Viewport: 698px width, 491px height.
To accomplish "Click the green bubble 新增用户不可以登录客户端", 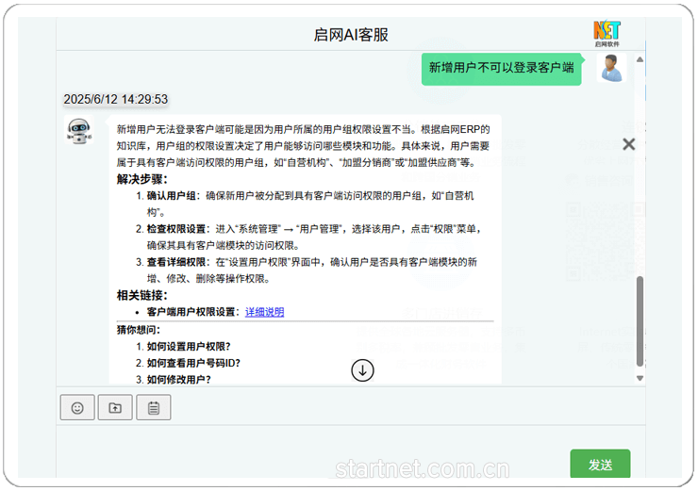I will tap(501, 68).
